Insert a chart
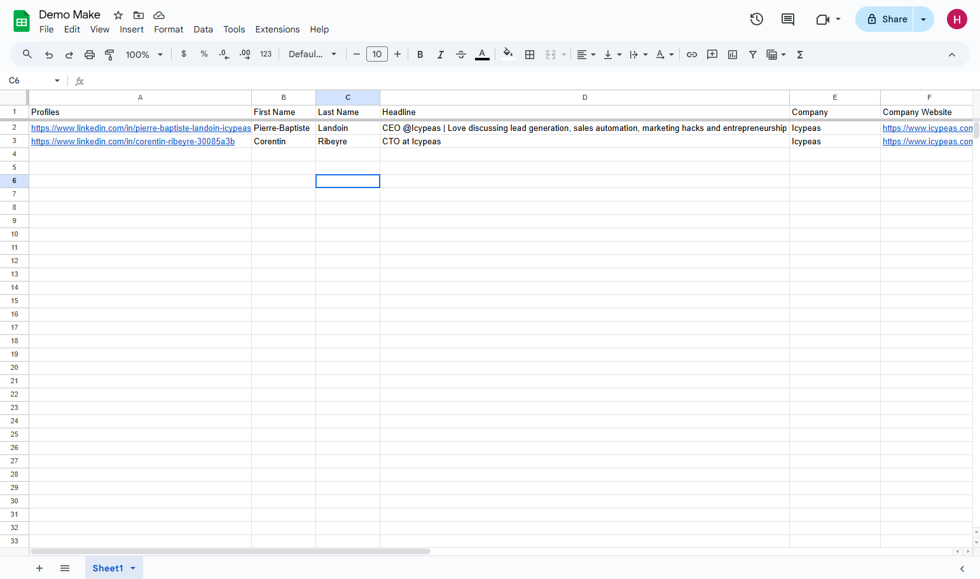The image size is (980, 579). 733,55
